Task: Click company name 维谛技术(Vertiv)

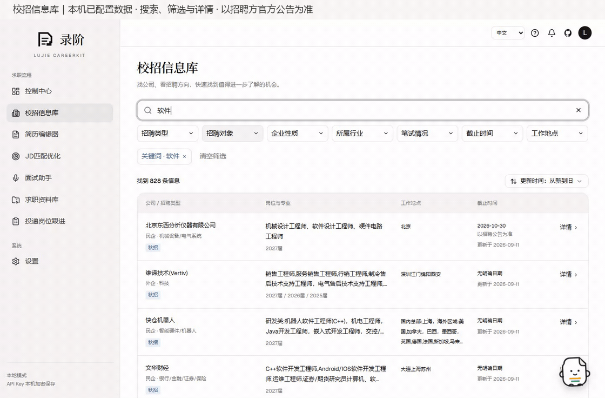Action: (167, 273)
